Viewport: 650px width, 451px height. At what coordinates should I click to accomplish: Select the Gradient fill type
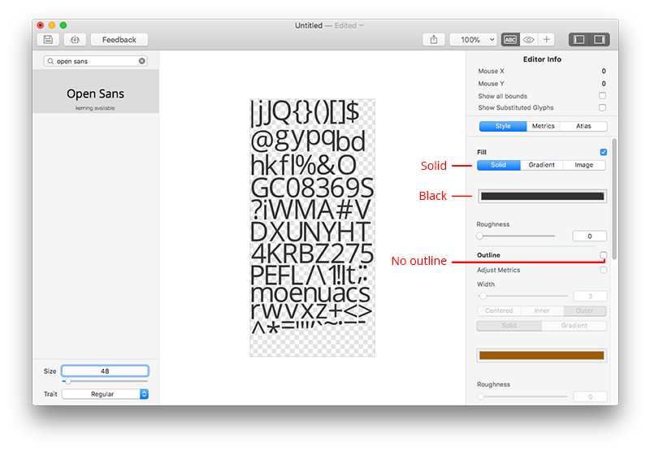(541, 165)
